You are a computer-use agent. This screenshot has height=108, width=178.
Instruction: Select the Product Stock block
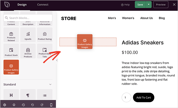[11, 51]
